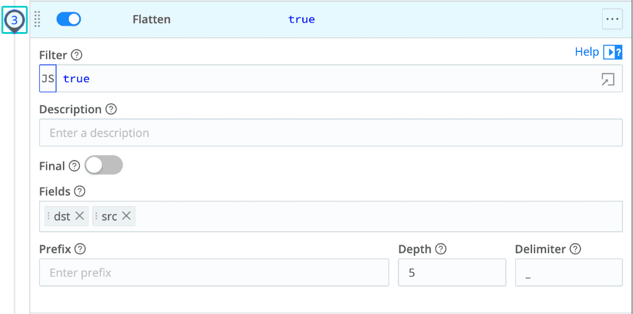Click the Delimiter input field
The image size is (633, 314).
pos(569,273)
